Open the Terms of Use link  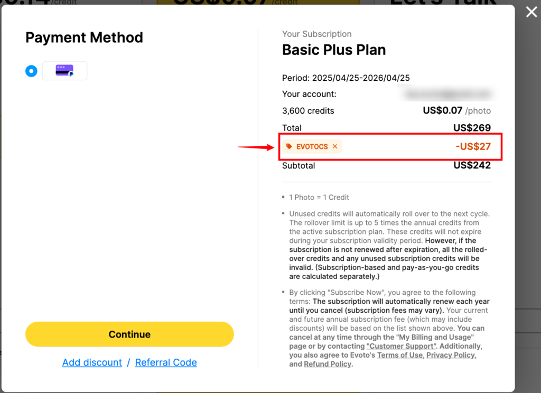(400, 355)
